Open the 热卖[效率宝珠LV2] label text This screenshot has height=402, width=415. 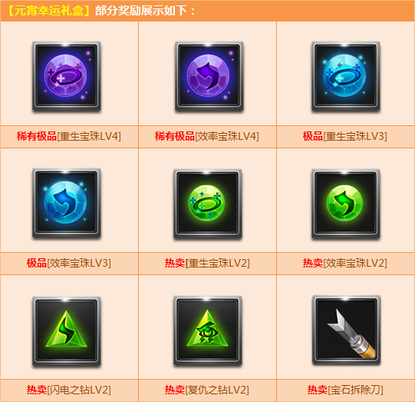pyautogui.click(x=345, y=263)
